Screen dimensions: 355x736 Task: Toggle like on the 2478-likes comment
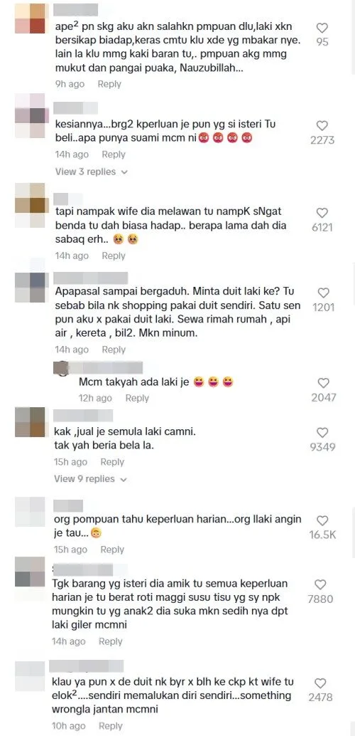pos(320,683)
